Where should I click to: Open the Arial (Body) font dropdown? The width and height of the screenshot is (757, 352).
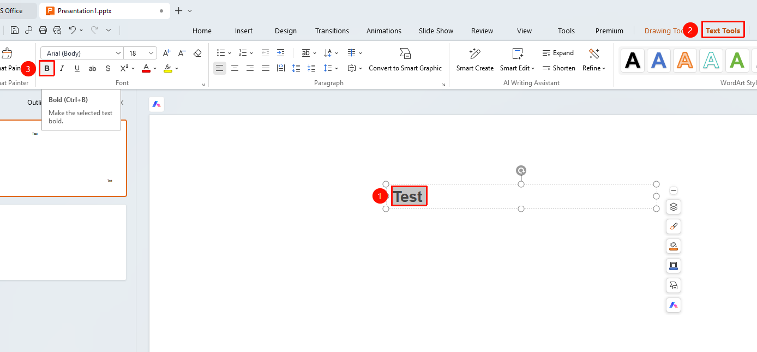coord(82,53)
